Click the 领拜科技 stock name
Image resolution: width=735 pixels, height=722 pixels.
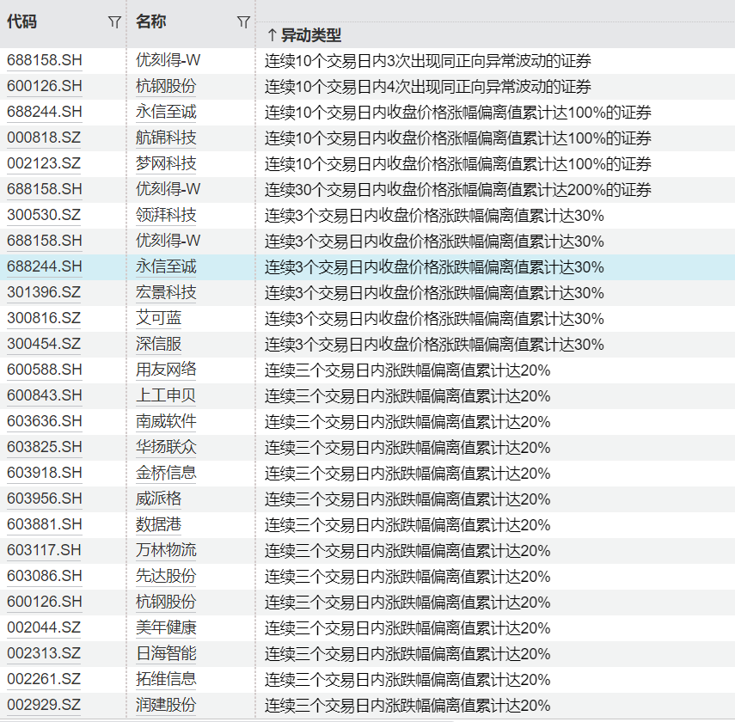166,215
